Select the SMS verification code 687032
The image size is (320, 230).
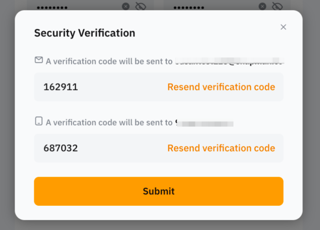[60, 148]
